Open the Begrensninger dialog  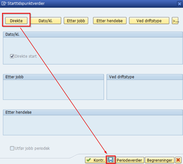point(160,160)
